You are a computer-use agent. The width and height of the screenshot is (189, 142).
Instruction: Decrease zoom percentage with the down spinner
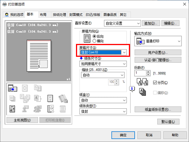click(x=117, y=84)
